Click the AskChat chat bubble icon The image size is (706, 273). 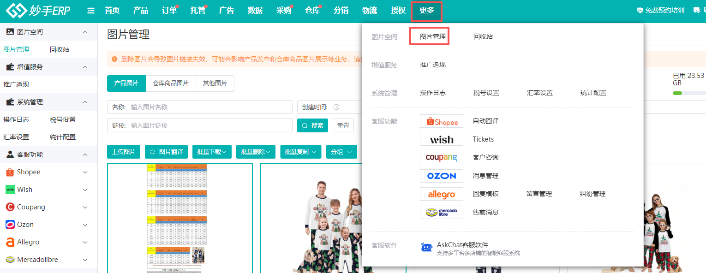(427, 248)
